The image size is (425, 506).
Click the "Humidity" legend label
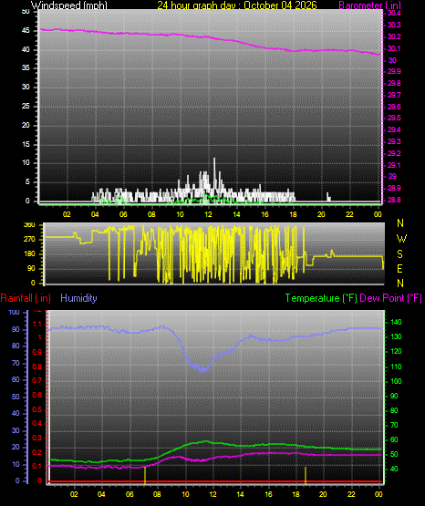pos(78,298)
